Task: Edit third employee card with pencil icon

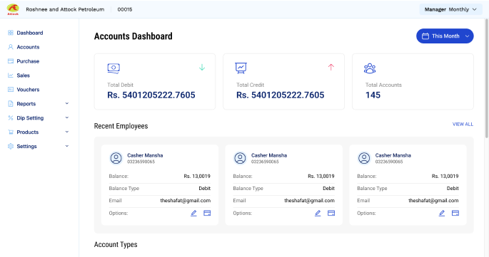Action: (442, 213)
